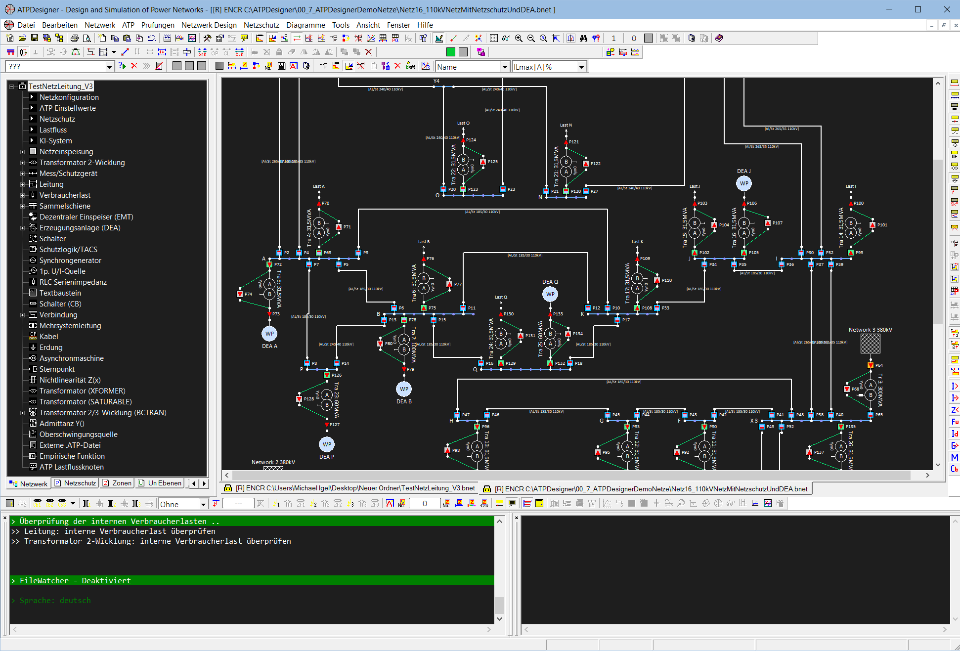Click the Save diskette icon
Image resolution: width=960 pixels, height=651 pixels.
[x=35, y=38]
